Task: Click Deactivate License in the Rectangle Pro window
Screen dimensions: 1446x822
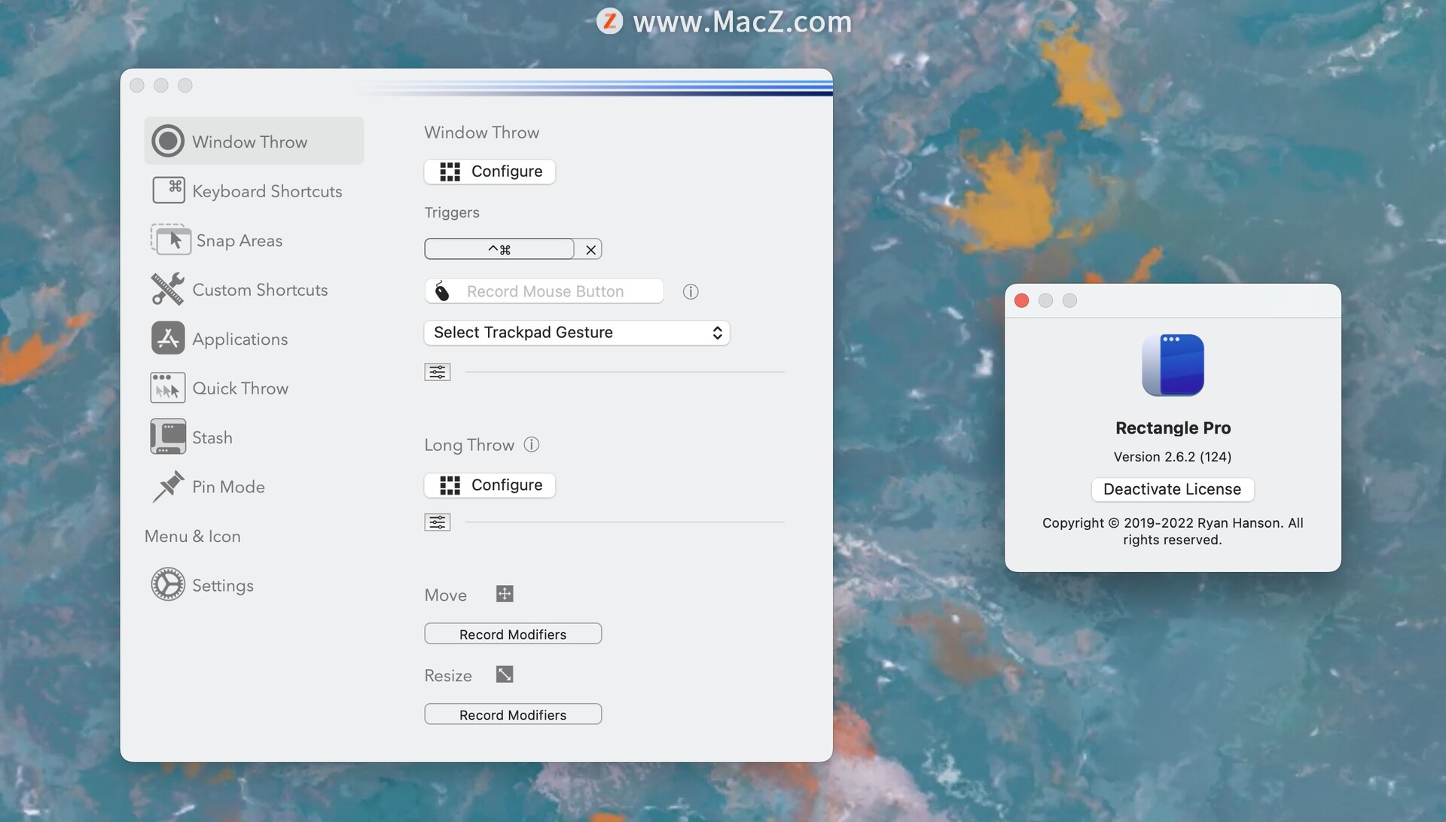Action: tap(1172, 489)
